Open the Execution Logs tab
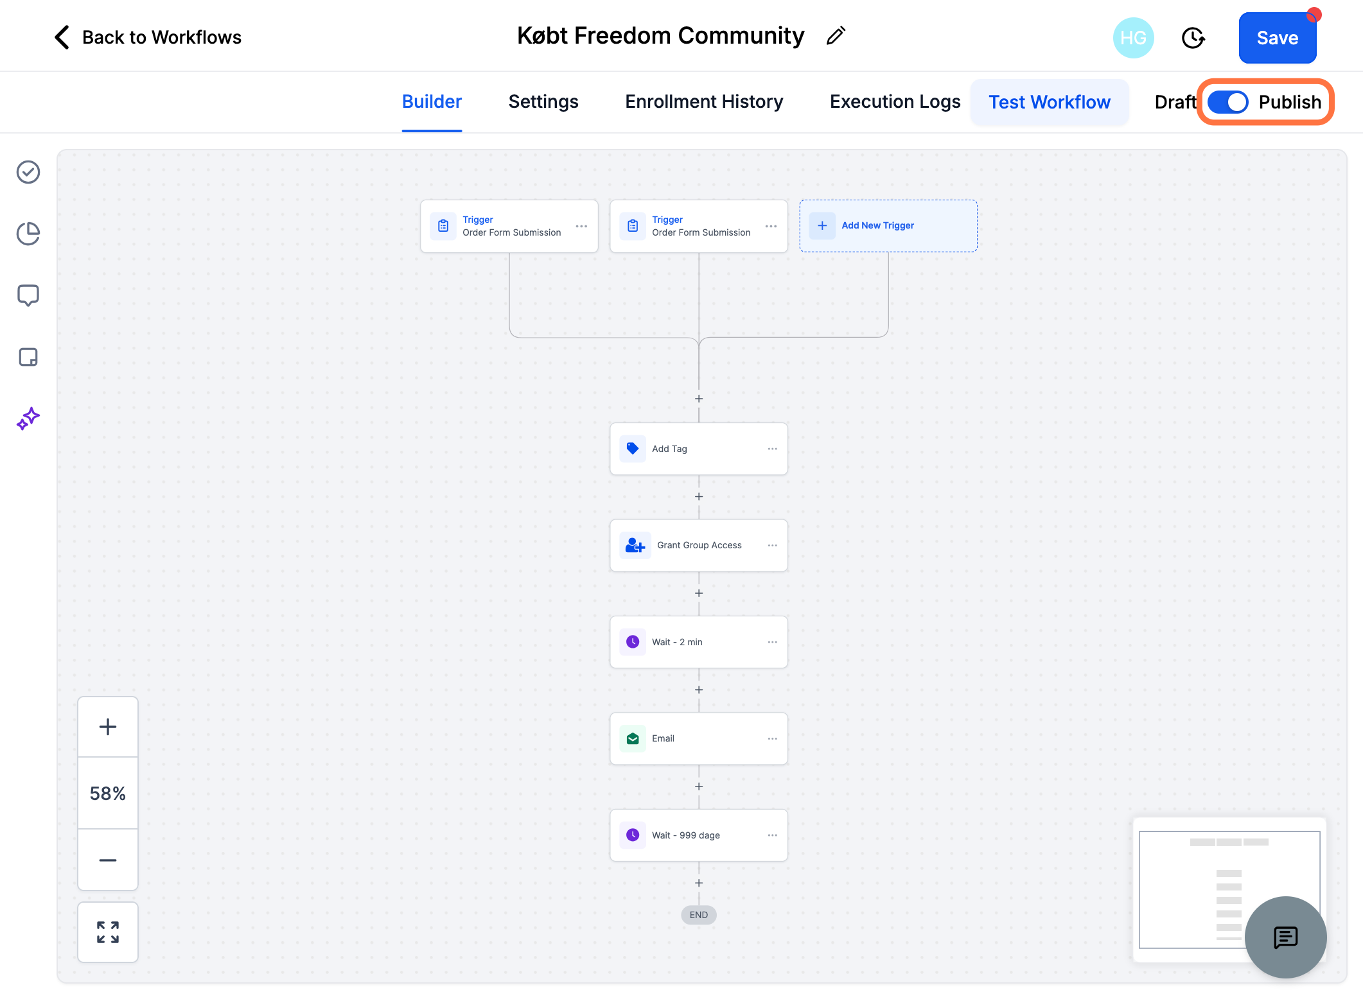The height and width of the screenshot is (999, 1363). 895,101
